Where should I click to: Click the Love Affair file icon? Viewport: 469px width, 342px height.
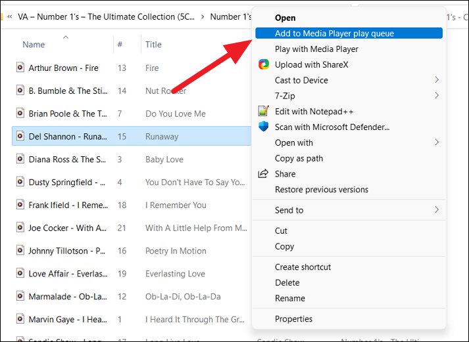pos(20,273)
